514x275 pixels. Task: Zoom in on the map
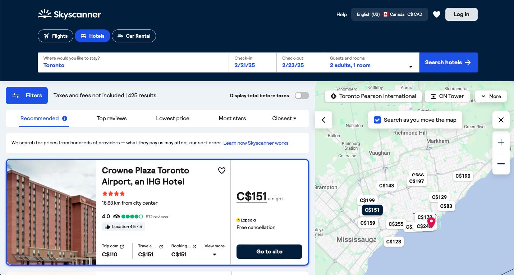501,142
